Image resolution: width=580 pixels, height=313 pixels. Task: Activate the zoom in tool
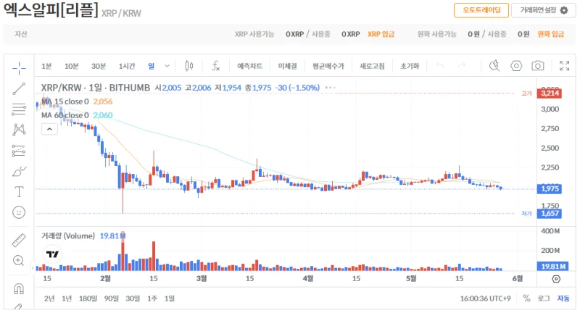pyautogui.click(x=19, y=261)
